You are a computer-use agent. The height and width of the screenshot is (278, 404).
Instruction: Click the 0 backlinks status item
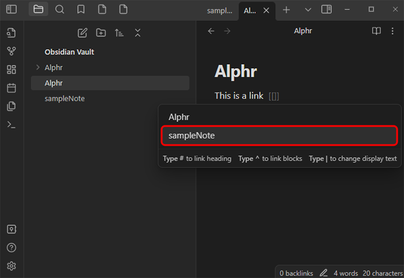(x=295, y=273)
